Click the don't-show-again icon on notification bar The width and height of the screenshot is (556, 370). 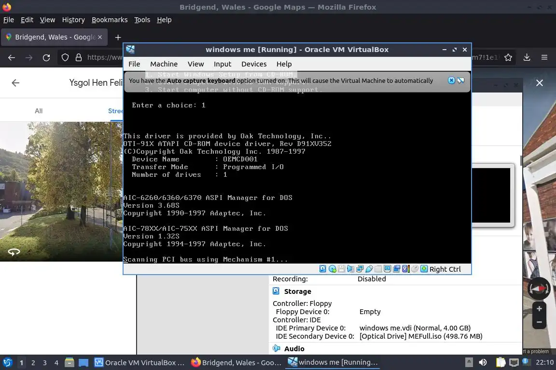(460, 80)
